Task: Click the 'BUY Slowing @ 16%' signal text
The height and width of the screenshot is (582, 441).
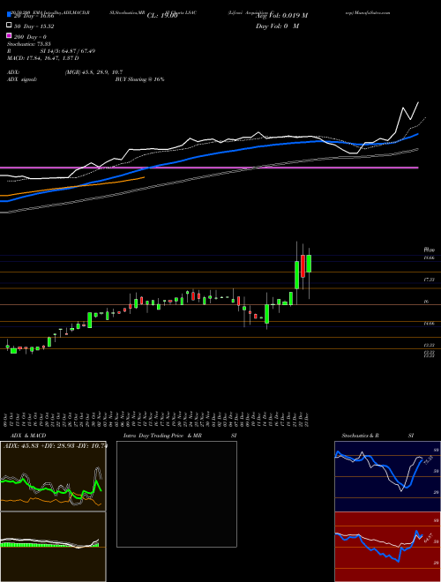Action: click(139, 79)
